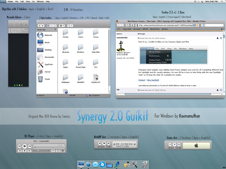Click the WinAMP play button
The height and width of the screenshot is (169, 226).
coord(104,143)
